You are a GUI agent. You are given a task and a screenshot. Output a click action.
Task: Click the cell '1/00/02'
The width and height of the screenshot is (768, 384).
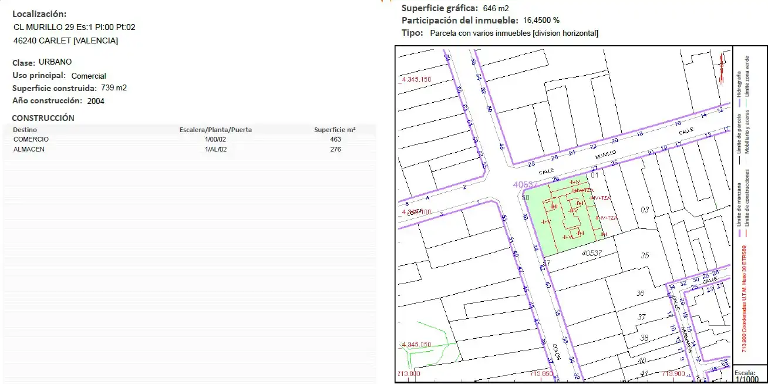pyautogui.click(x=215, y=139)
